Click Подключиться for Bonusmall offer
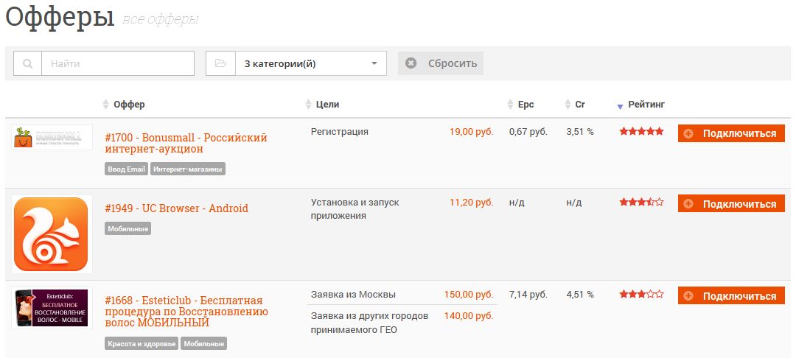Screen dimensions: 796x358 click(x=732, y=134)
